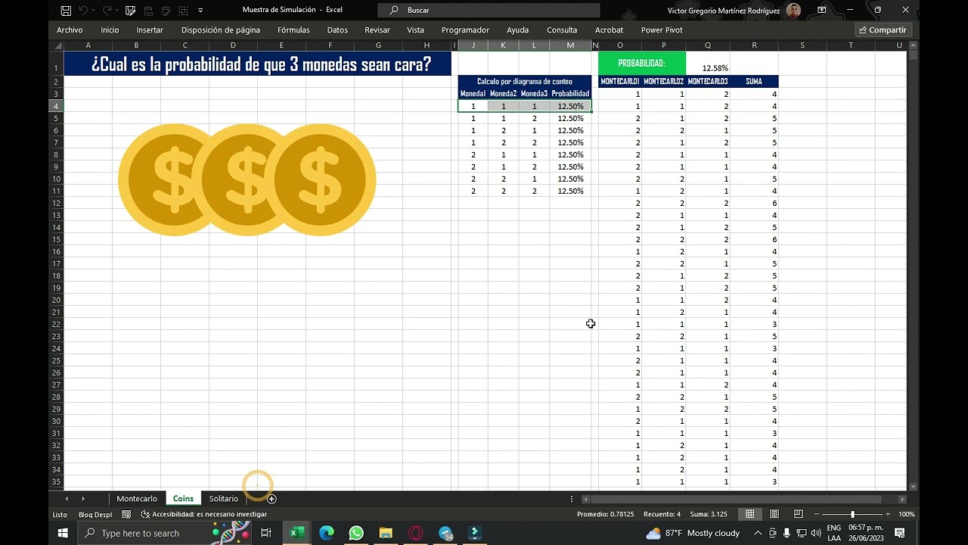Open the Programador tab
Image resolution: width=968 pixels, height=545 pixels.
click(x=465, y=30)
